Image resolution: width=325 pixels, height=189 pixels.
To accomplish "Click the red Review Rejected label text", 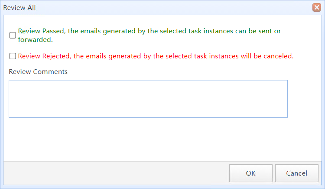I will tap(156, 56).
